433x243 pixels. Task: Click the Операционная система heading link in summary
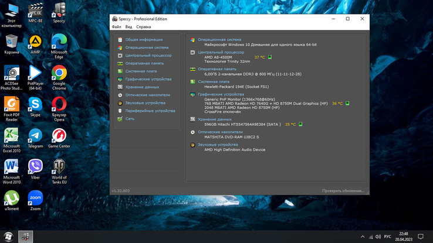[x=219, y=40]
